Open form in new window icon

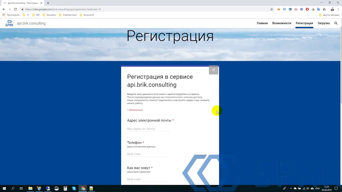pos(213,70)
